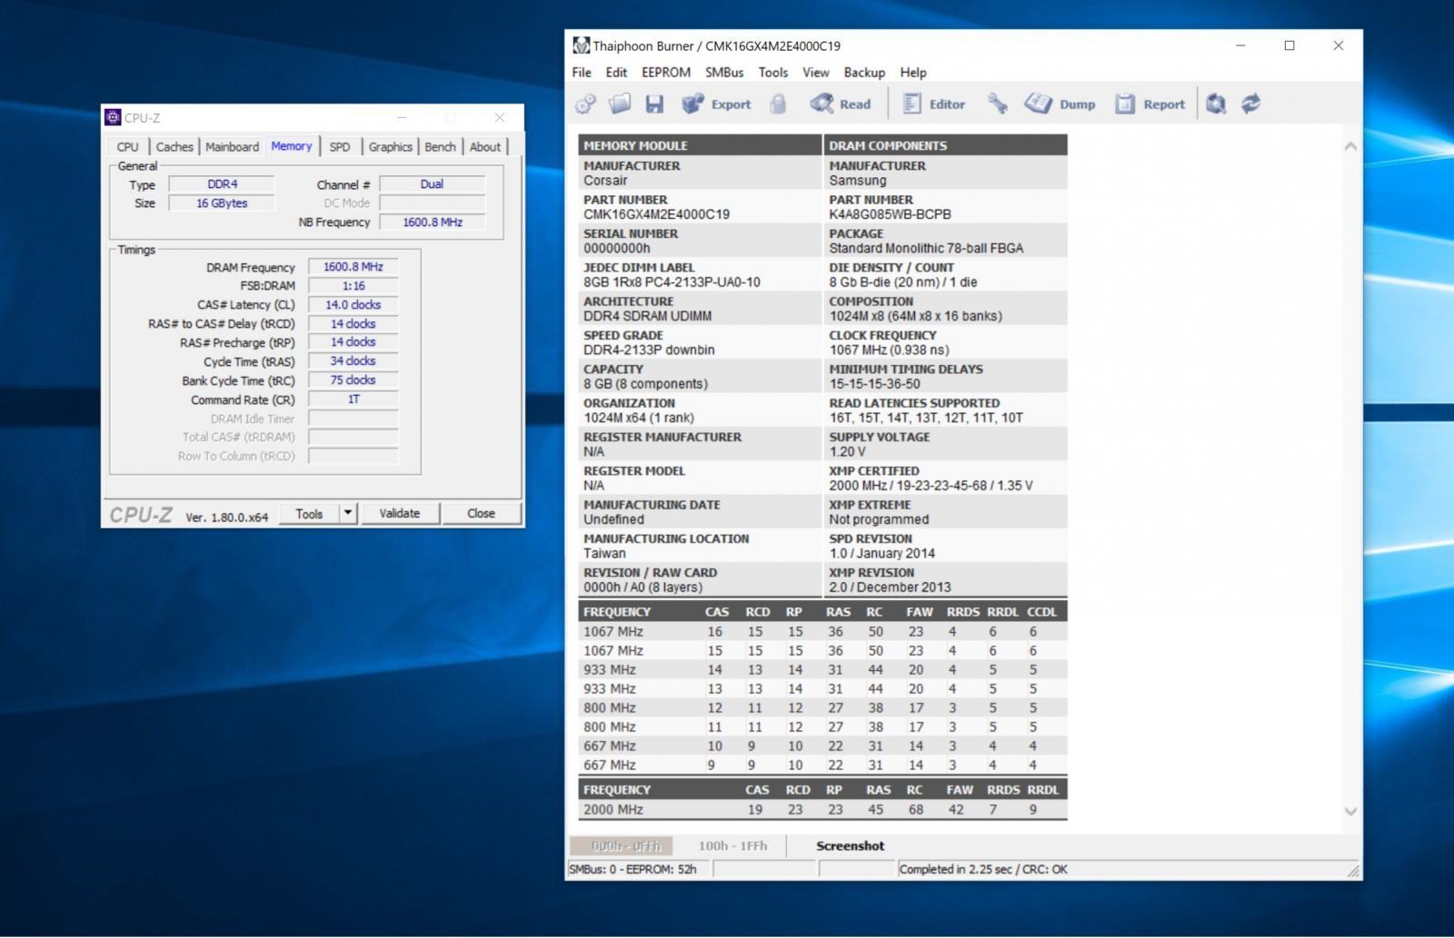1454x938 pixels.
Task: Open the EEPROM menu
Action: pos(665,73)
